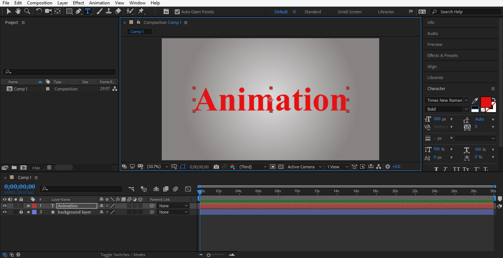Click the eyedropper in Character panel

[475, 101]
